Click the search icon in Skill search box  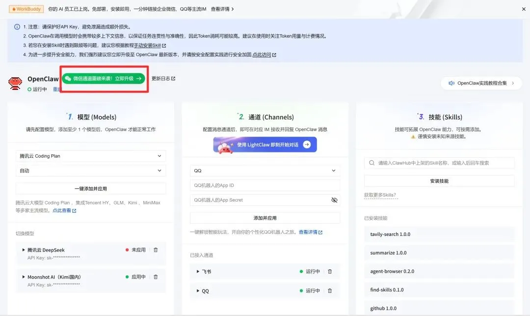(x=372, y=163)
